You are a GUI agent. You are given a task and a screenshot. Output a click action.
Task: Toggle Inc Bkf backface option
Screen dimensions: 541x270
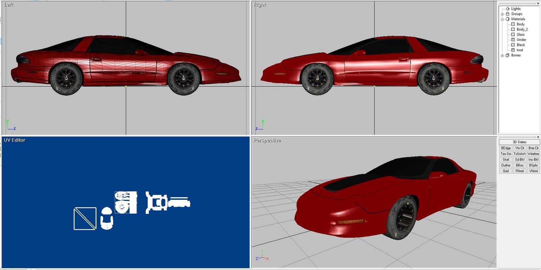click(x=533, y=160)
